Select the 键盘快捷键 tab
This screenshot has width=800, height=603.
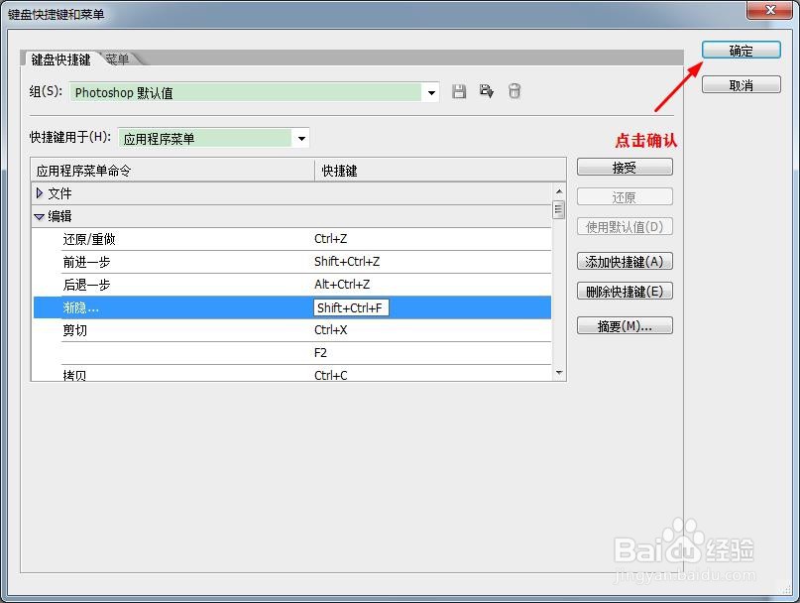point(60,60)
